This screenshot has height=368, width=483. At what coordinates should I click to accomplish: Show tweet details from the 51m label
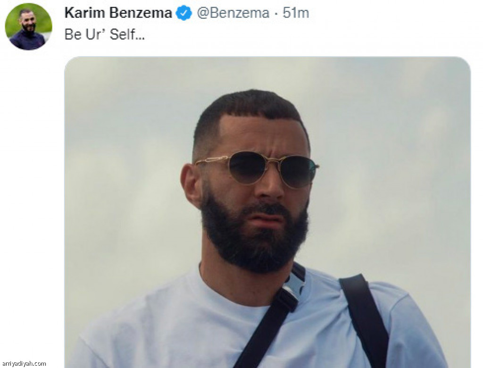click(x=296, y=13)
